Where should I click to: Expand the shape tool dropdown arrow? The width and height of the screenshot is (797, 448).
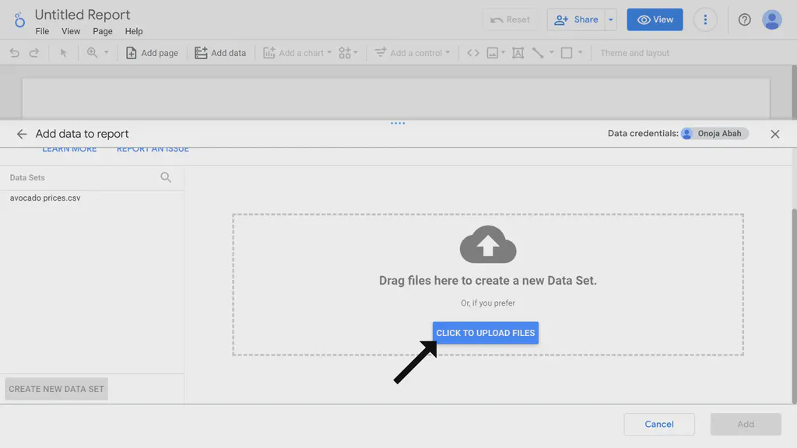580,53
